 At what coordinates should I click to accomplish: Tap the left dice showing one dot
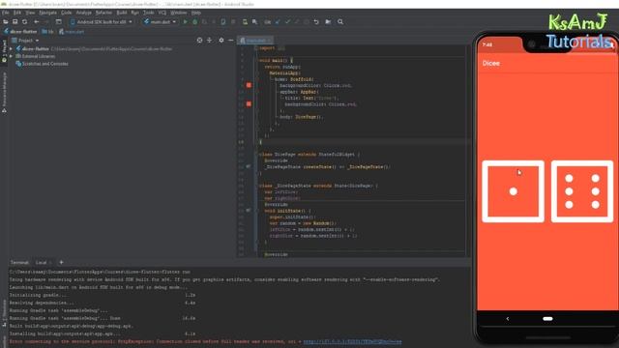[x=513, y=191]
